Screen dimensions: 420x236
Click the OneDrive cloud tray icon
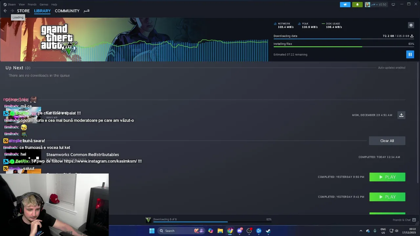pos(368,231)
